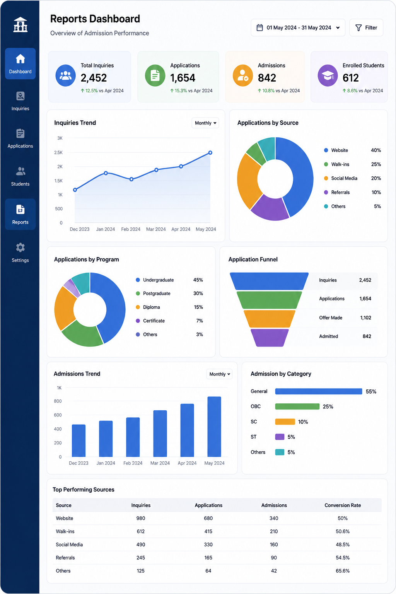Click the green Applications funnel segment
This screenshot has width=396, height=594.
(269, 300)
